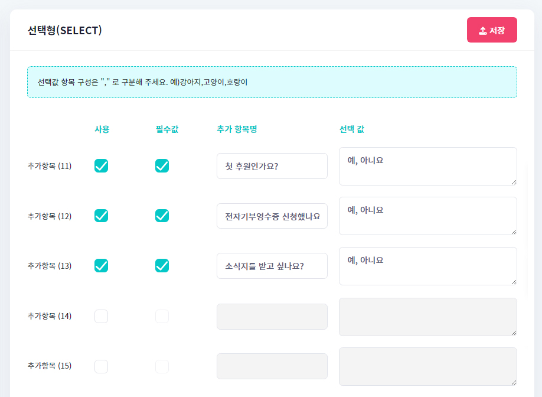Click the upload icon in 저장 button
Viewport: 542px width, 397px height.
[x=482, y=30]
